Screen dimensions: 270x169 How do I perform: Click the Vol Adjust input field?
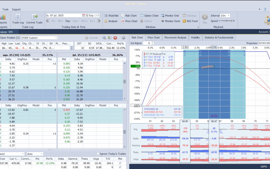point(147,43)
